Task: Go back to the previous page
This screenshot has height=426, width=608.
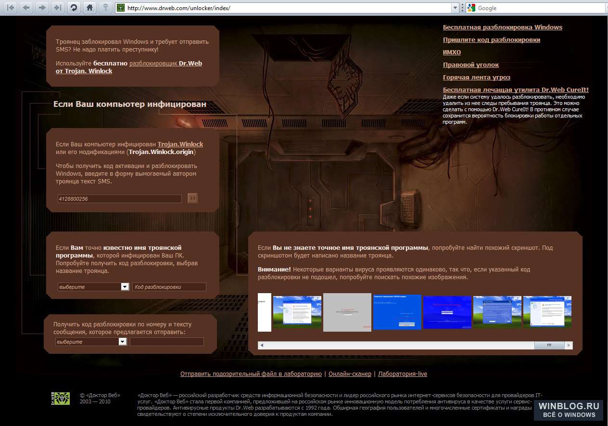Action: point(26,7)
